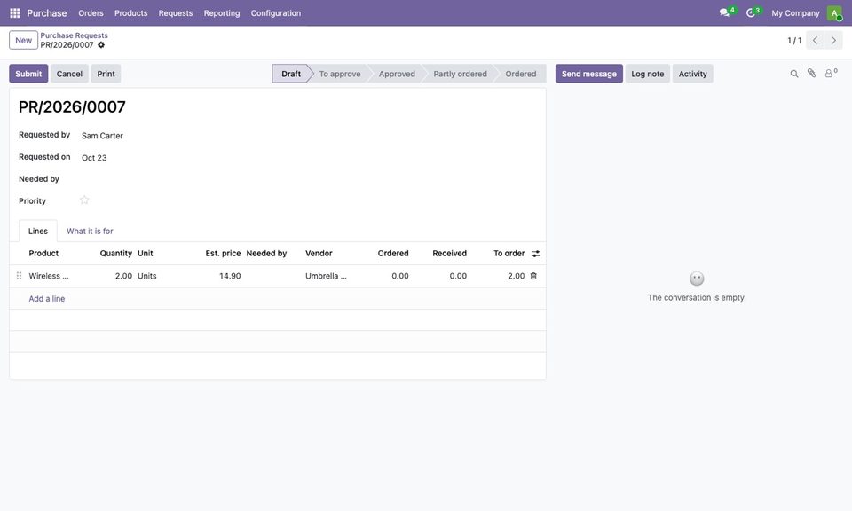Follow the Purchase Requests breadcrumb link
The image size is (852, 511).
pos(74,35)
